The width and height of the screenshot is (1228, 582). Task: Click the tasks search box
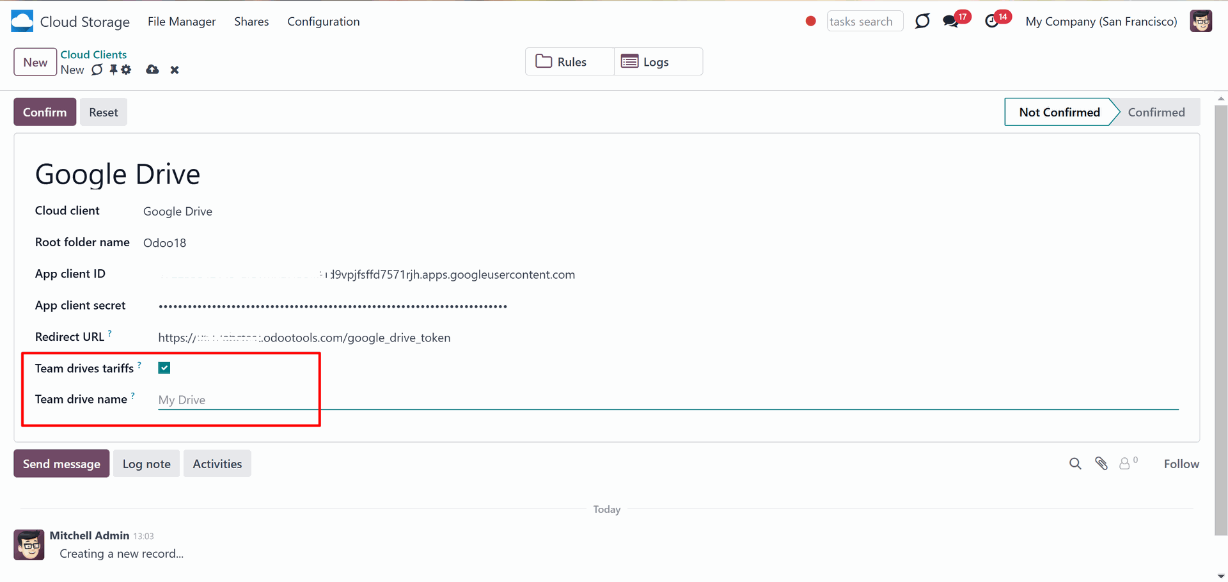[x=865, y=21]
